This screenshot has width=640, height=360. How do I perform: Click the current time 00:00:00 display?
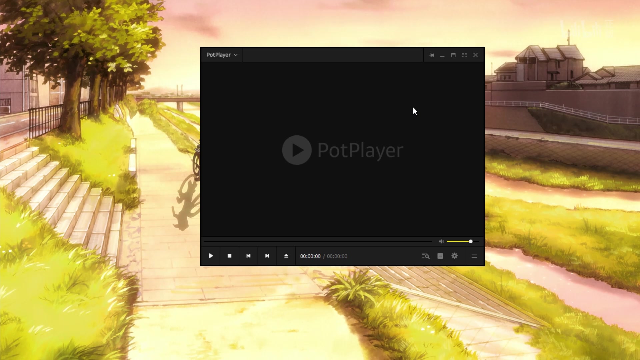point(310,256)
